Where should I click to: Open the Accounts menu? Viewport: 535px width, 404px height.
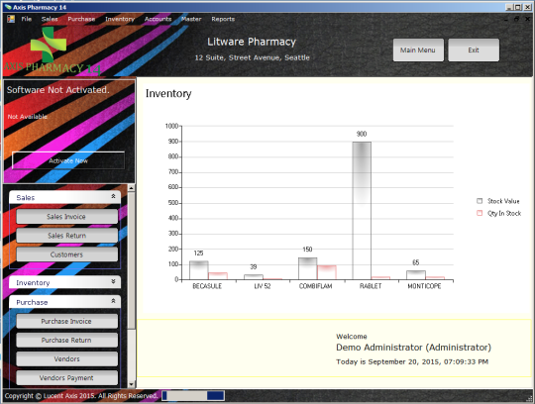click(158, 19)
